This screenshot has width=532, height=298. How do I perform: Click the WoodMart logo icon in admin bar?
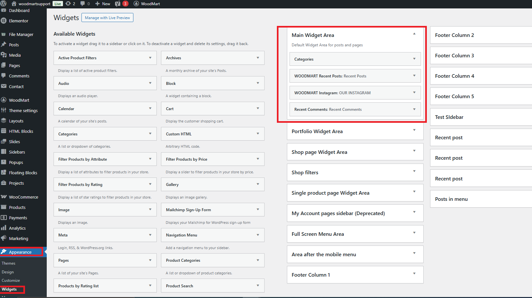136,4
